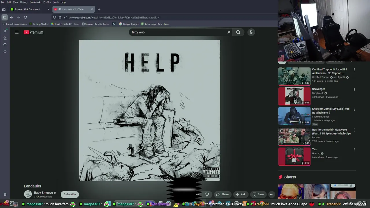Open the Tools menu
Image resolution: width=370 pixels, height=208 pixels.
[56, 2]
